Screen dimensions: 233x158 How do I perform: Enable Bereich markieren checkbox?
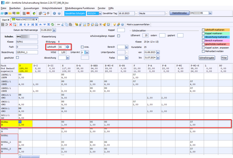tap(203, 41)
